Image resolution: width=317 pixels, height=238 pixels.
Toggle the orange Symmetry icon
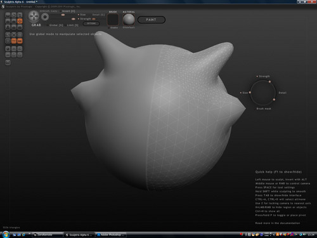point(20,41)
